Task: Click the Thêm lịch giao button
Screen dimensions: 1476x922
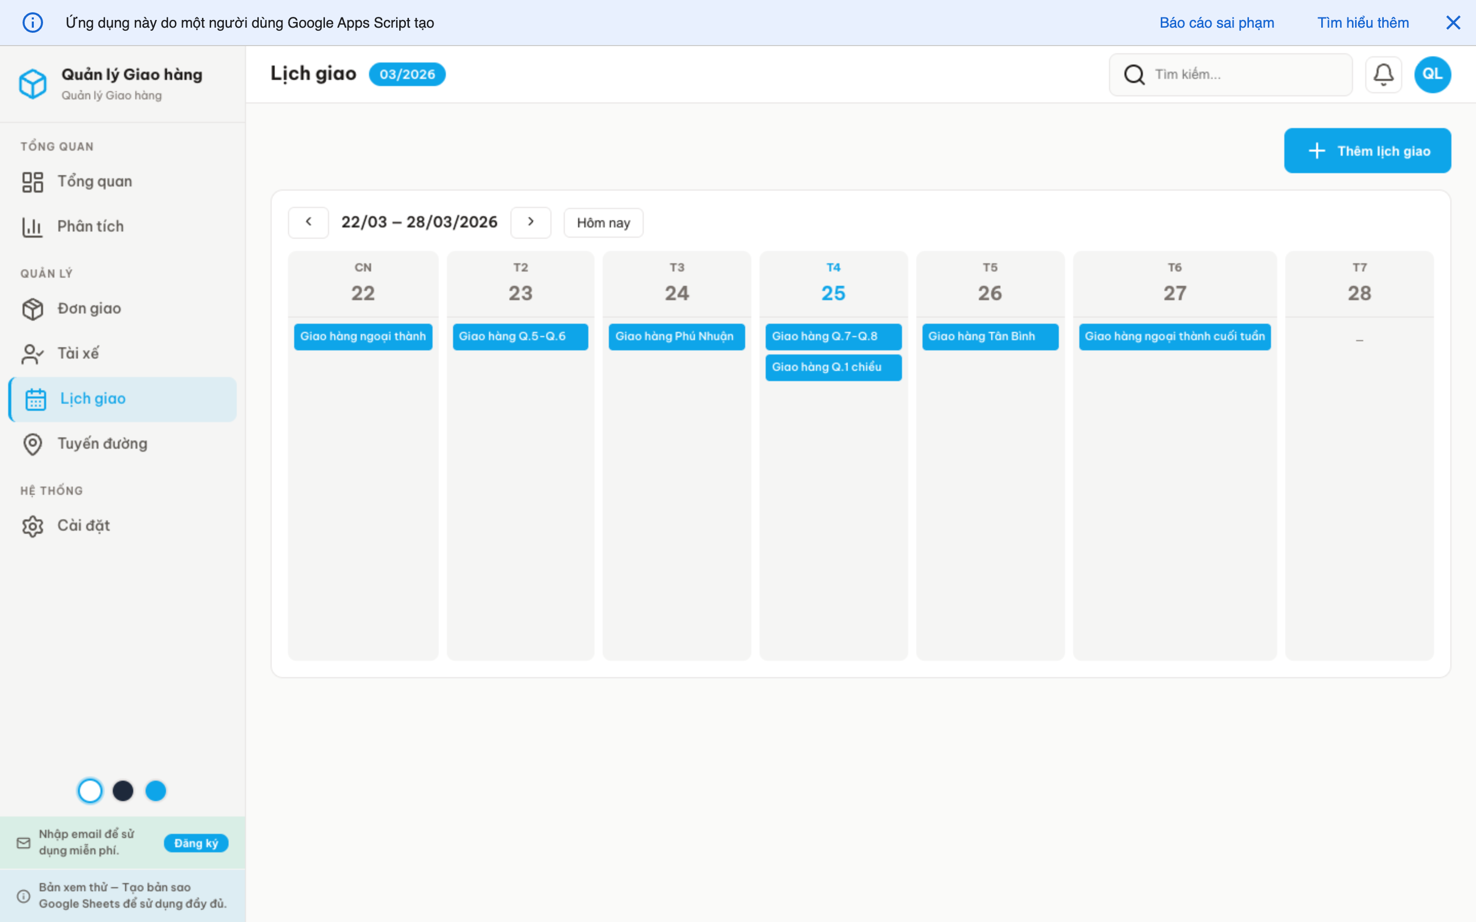Action: click(1368, 151)
